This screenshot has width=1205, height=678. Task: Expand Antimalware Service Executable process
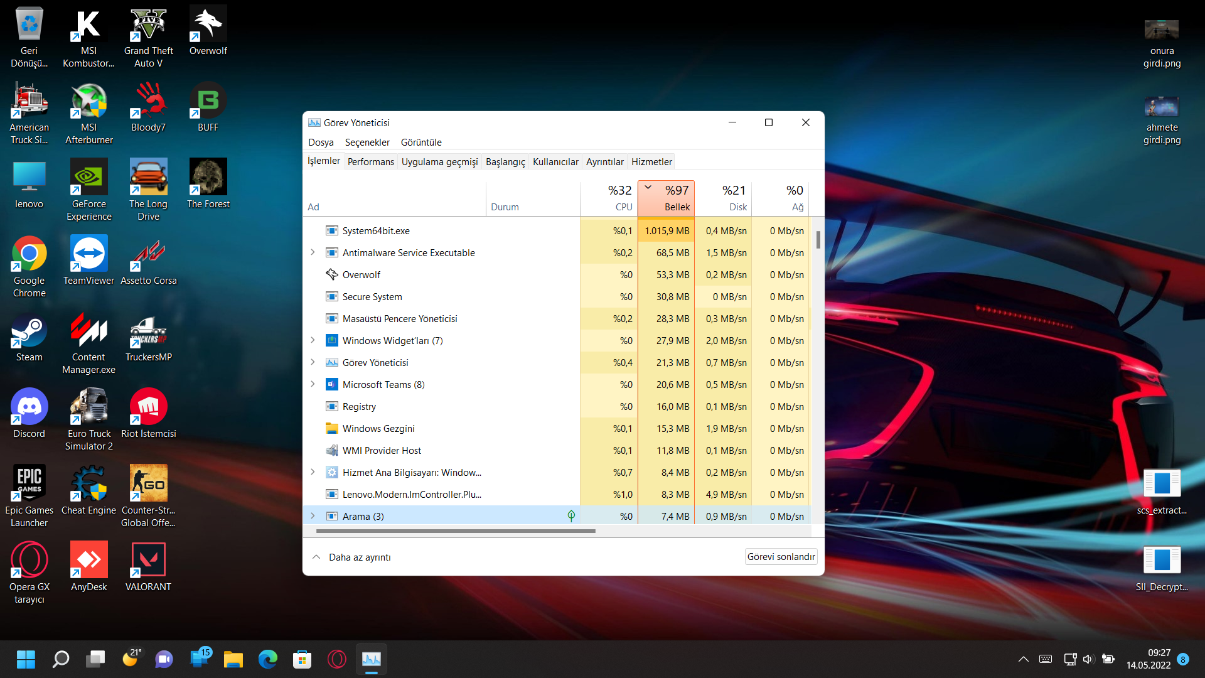click(x=313, y=252)
